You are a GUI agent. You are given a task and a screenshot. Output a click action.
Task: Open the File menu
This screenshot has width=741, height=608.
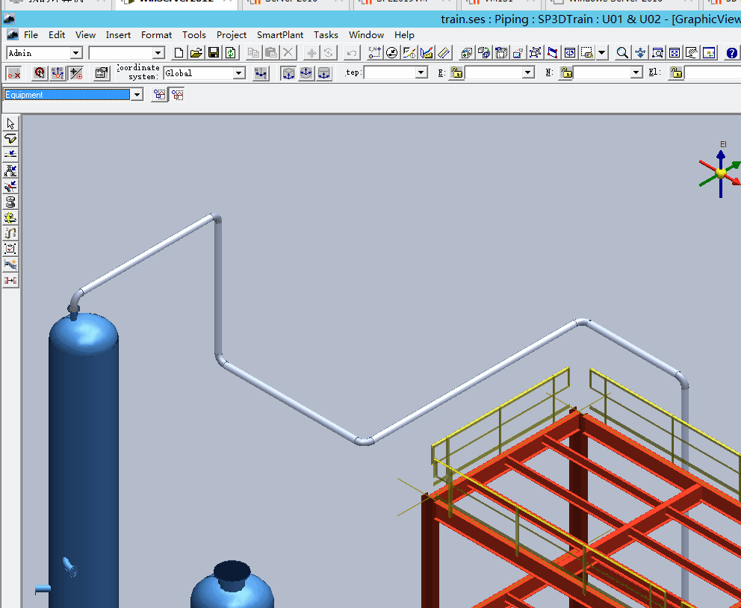pos(31,35)
